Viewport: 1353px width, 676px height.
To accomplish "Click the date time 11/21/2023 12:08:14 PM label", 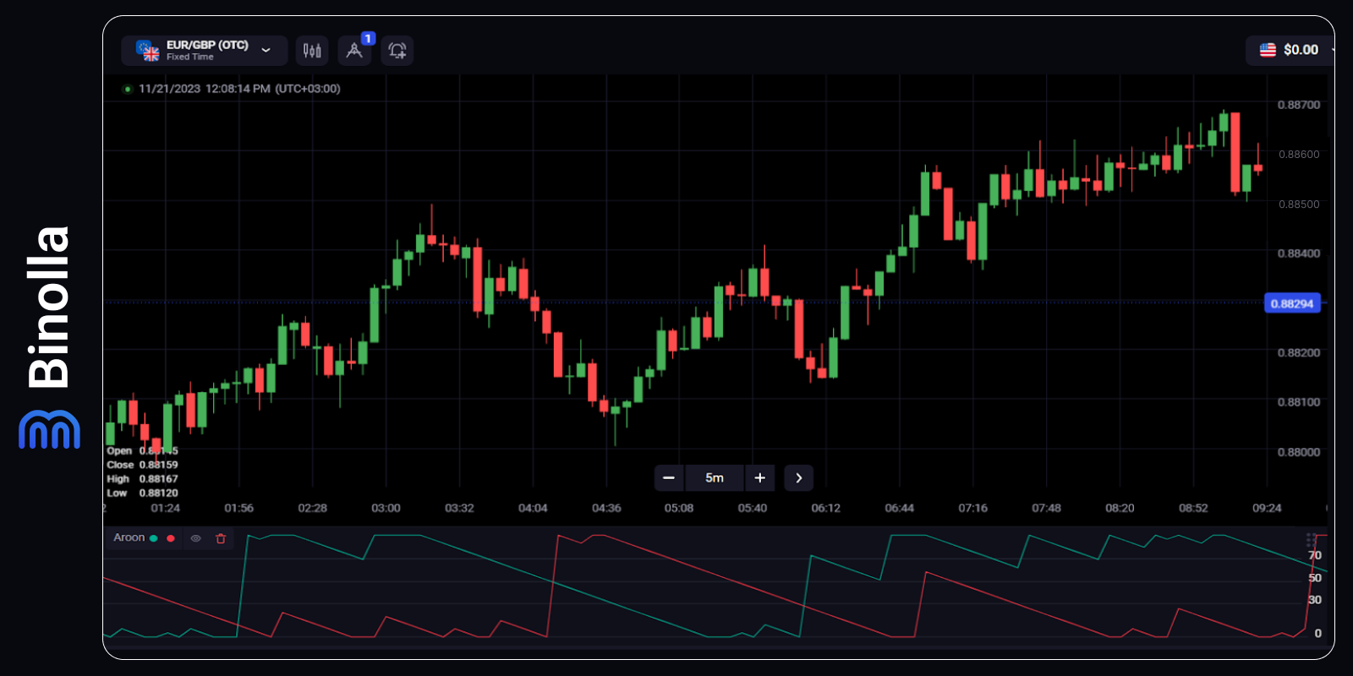I will click(x=239, y=89).
